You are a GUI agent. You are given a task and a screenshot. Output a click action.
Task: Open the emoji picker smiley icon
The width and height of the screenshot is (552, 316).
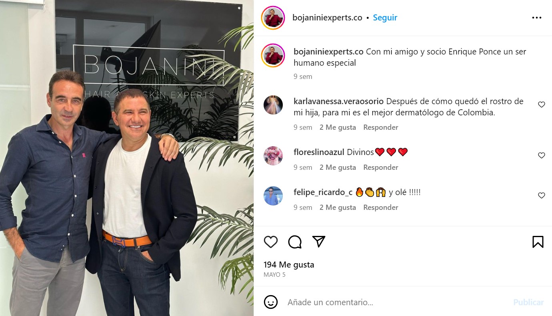(x=271, y=302)
